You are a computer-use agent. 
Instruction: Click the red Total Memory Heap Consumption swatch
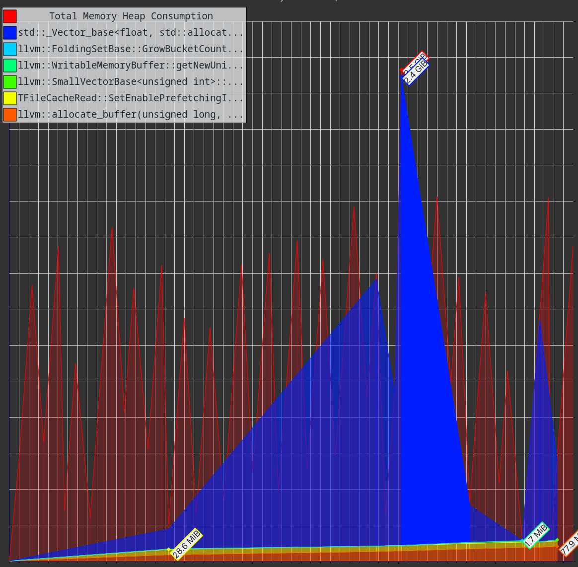click(x=10, y=16)
